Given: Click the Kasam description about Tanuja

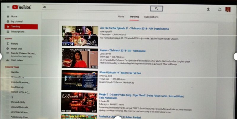Looking at the screenshot, I should pyautogui.click(x=145, y=63).
